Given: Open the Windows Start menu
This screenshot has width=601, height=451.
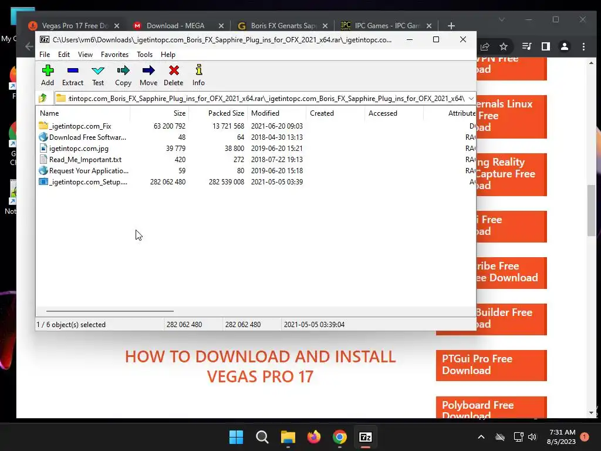Looking at the screenshot, I should tap(236, 437).
